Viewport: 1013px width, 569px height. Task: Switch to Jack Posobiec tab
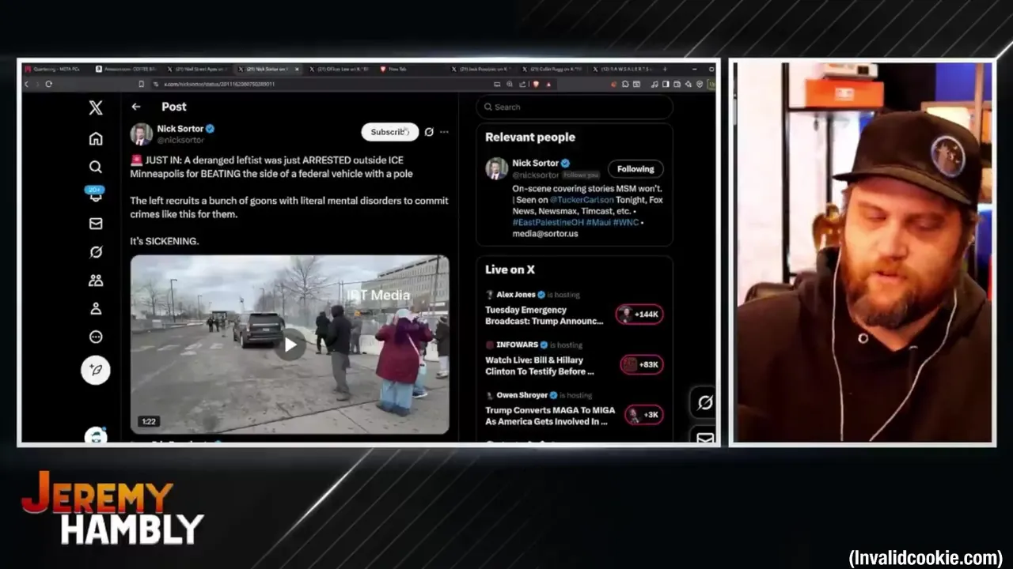(x=483, y=69)
